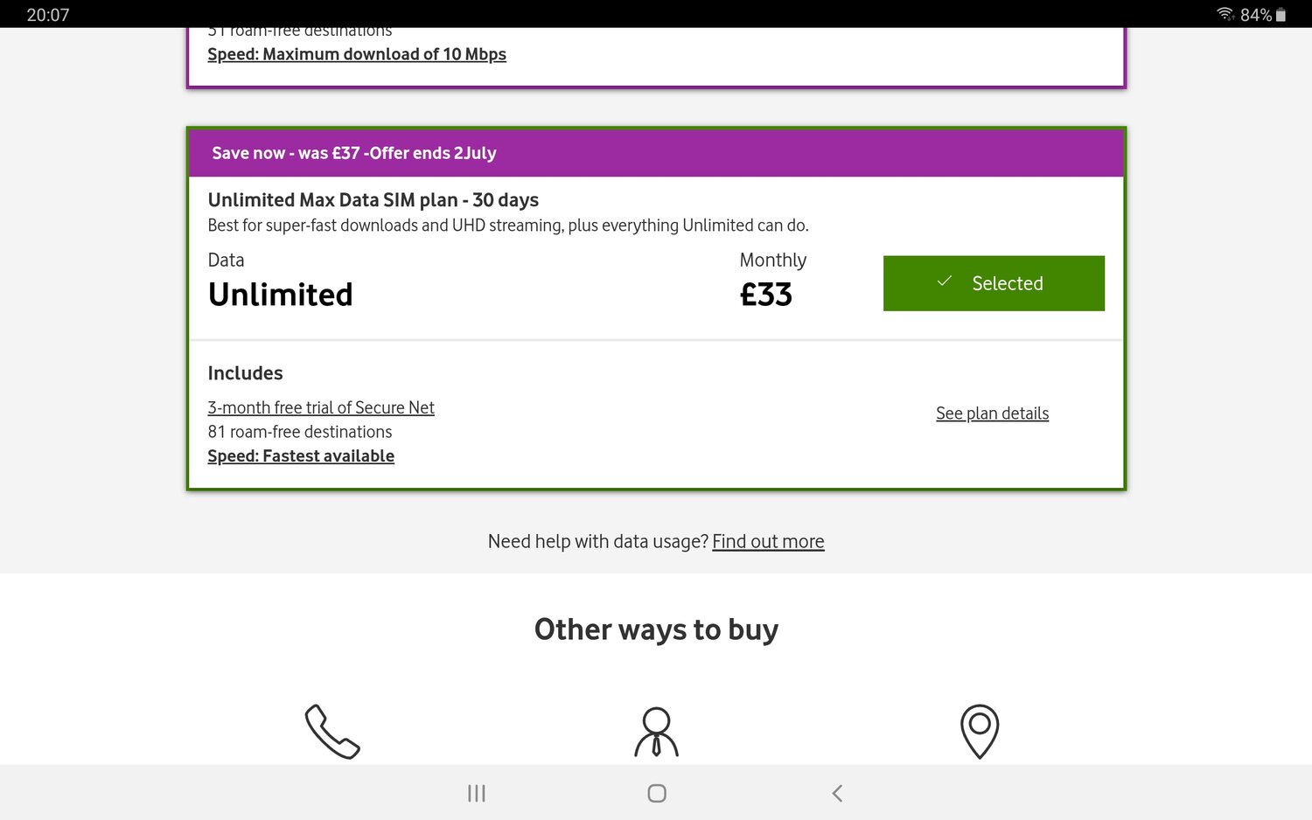This screenshot has height=820, width=1312.
Task: Toggle the green Selected plan button
Action: click(994, 283)
